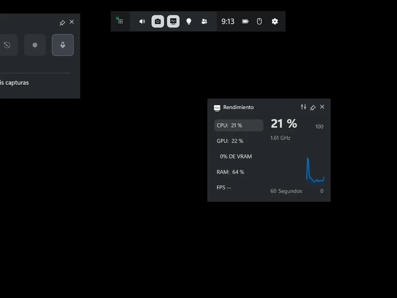Open the 'is capturas' link in Capture widget
Image resolution: width=397 pixels, height=298 pixels.
(14, 83)
